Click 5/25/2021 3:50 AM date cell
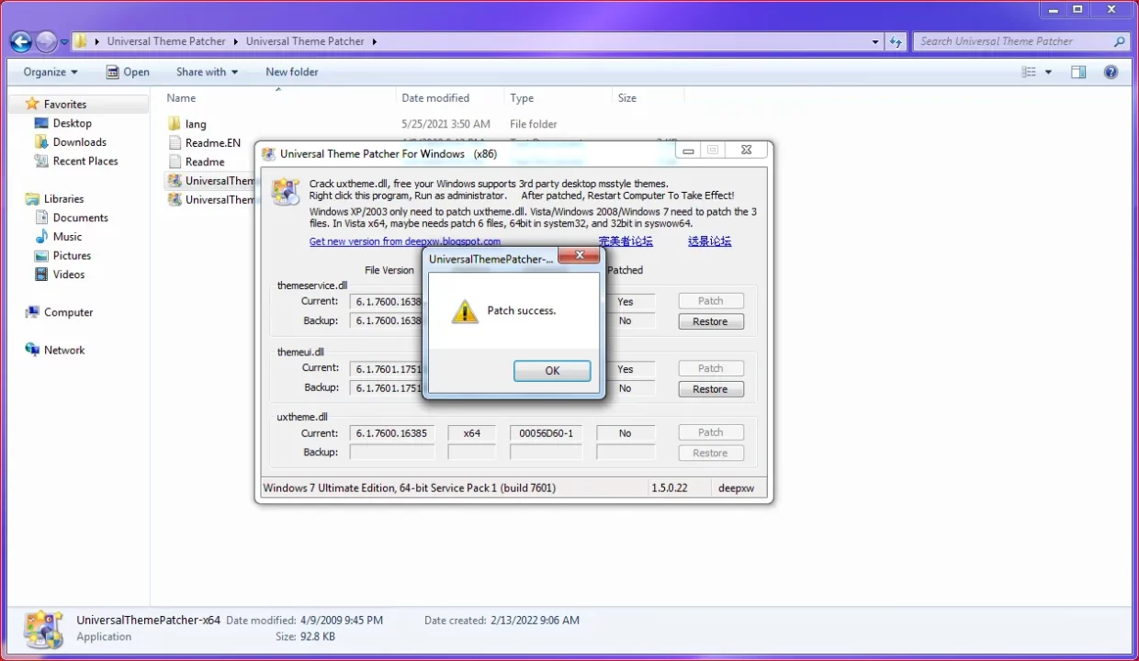Screen dimensions: 1139x661 pos(445,124)
